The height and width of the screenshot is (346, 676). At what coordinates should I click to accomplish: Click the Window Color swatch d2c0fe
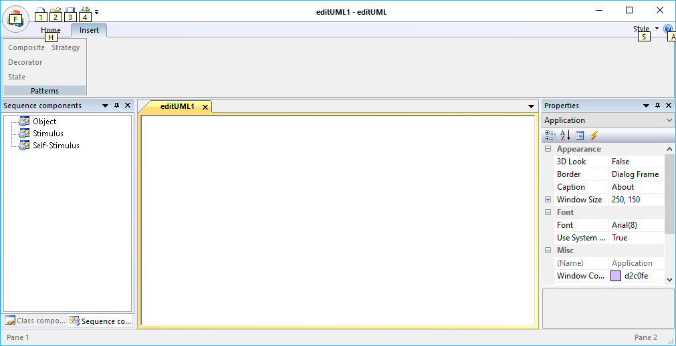(x=616, y=276)
